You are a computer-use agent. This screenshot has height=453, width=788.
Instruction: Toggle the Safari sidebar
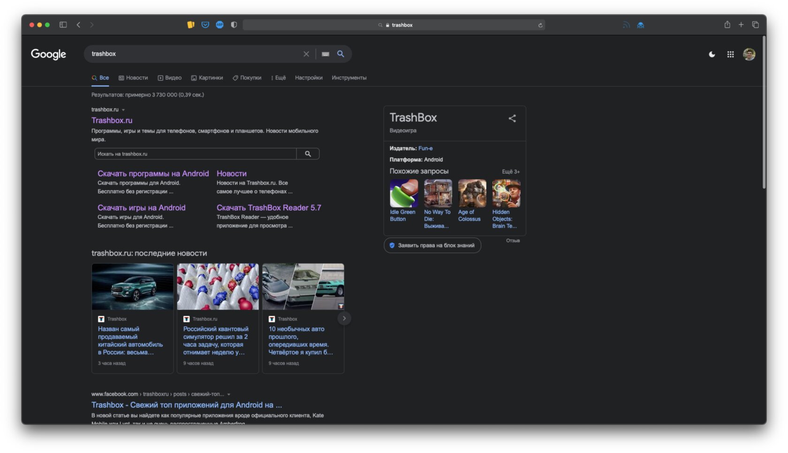63,25
